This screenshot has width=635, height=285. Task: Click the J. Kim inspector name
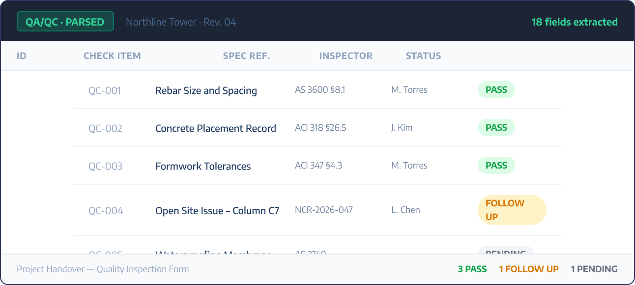(402, 128)
